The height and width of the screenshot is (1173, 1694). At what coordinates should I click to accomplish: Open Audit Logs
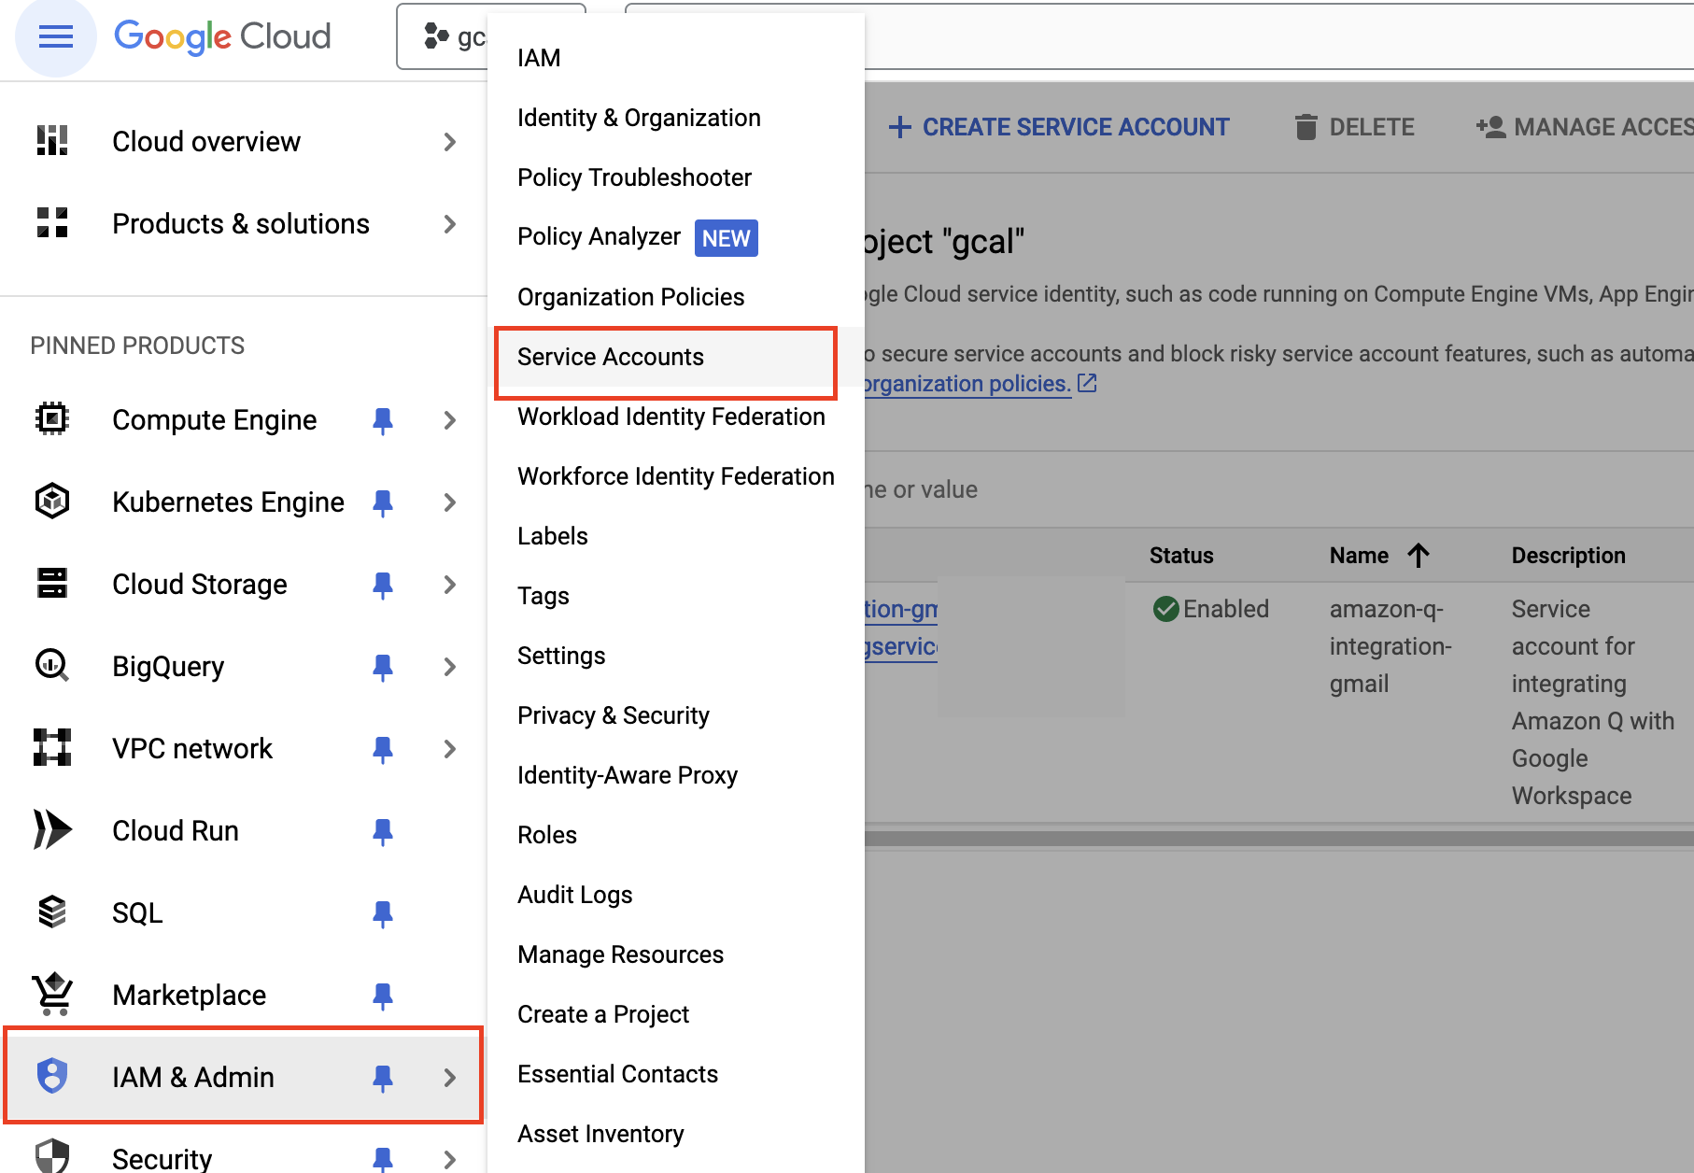click(x=676, y=895)
